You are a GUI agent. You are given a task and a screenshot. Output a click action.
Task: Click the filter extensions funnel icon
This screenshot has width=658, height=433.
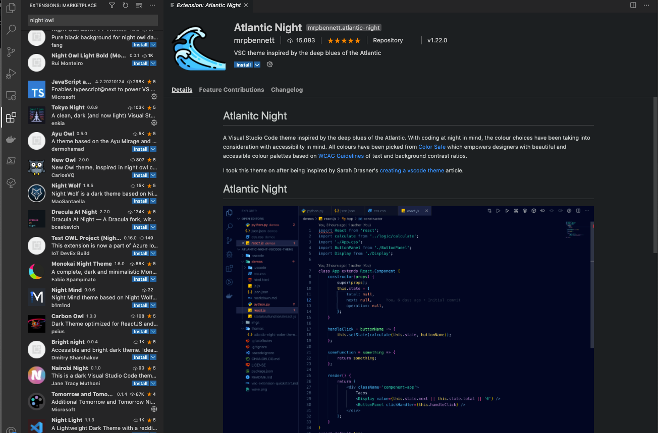coord(112,5)
